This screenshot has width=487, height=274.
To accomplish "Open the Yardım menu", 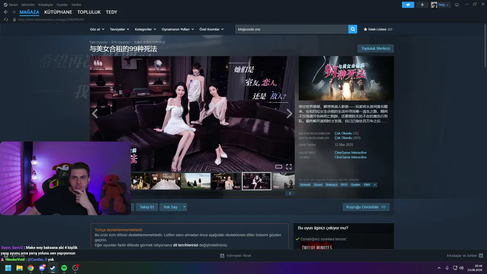I will [x=76, y=5].
